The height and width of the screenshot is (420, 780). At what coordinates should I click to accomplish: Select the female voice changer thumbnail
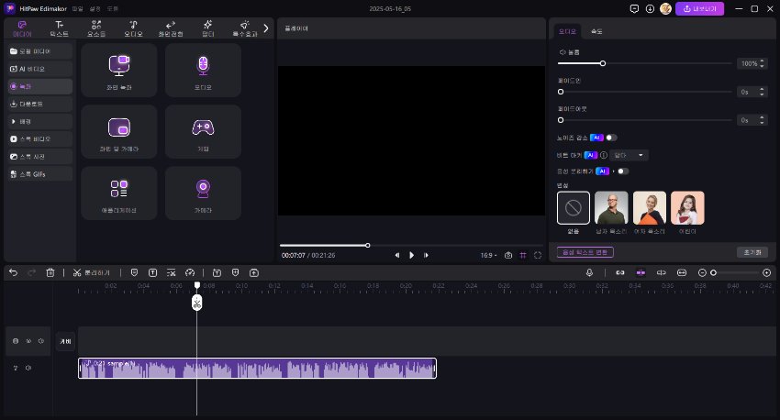(x=649, y=208)
